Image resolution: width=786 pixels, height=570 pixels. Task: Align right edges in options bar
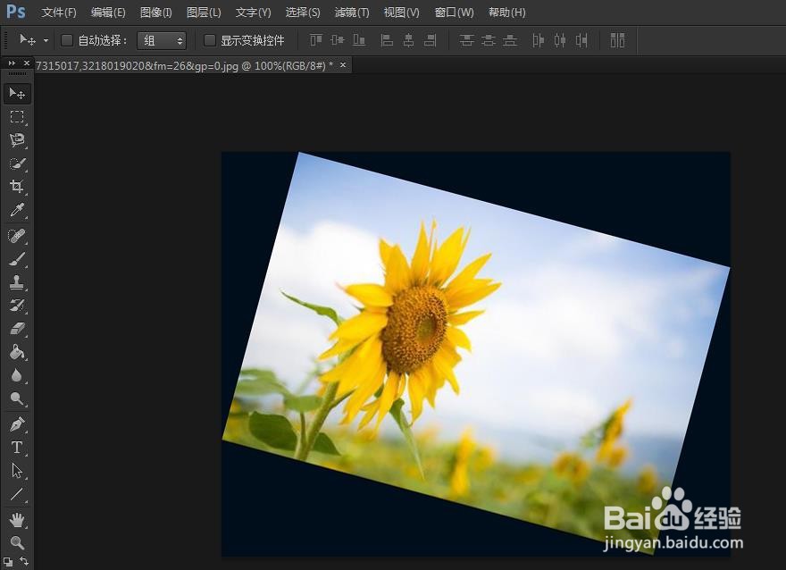431,40
